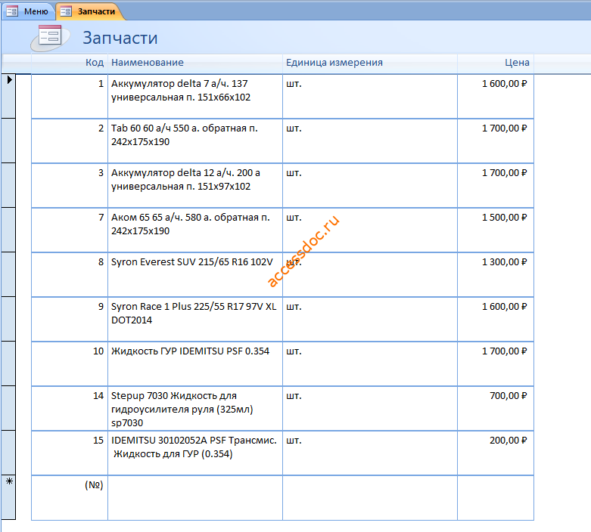Select record selector for Syron Race row

pyautogui.click(x=8, y=319)
